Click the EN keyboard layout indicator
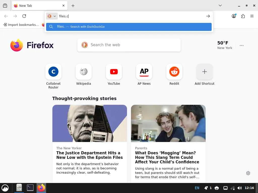Screen dimensions: 258x193 pyautogui.click(x=197, y=188)
